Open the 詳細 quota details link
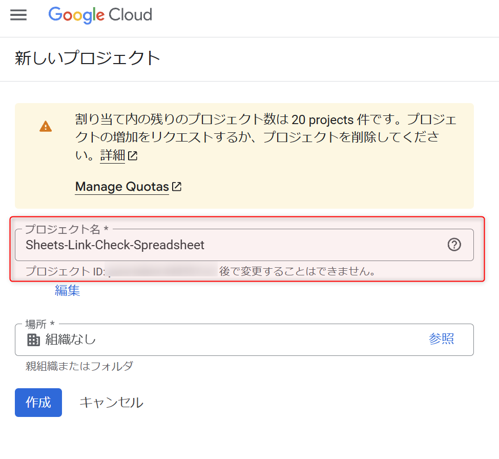This screenshot has height=459, width=499. pyautogui.click(x=112, y=155)
